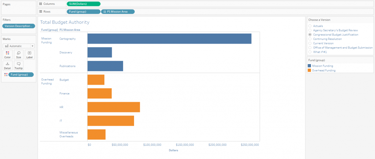Click the Miscellaneous Overheads row label

coord(68,134)
